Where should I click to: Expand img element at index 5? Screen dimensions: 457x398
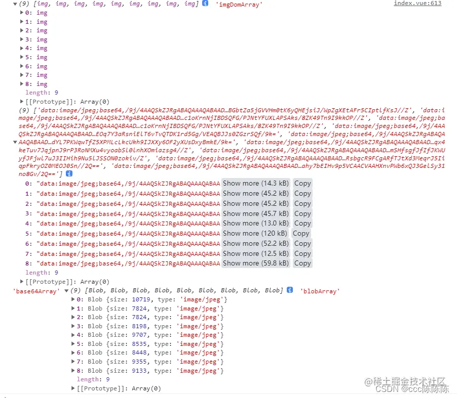click(x=22, y=57)
